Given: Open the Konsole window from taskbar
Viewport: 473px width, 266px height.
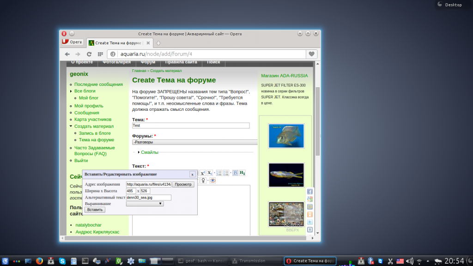Looking at the screenshot, I should 202,261.
